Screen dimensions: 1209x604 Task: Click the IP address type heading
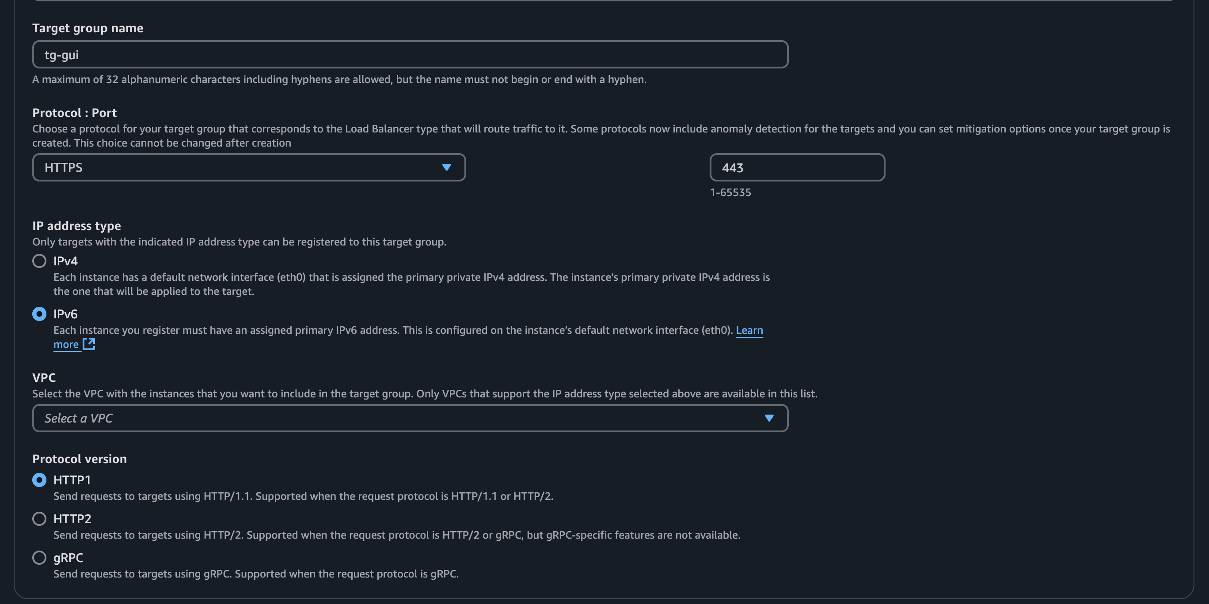point(76,226)
